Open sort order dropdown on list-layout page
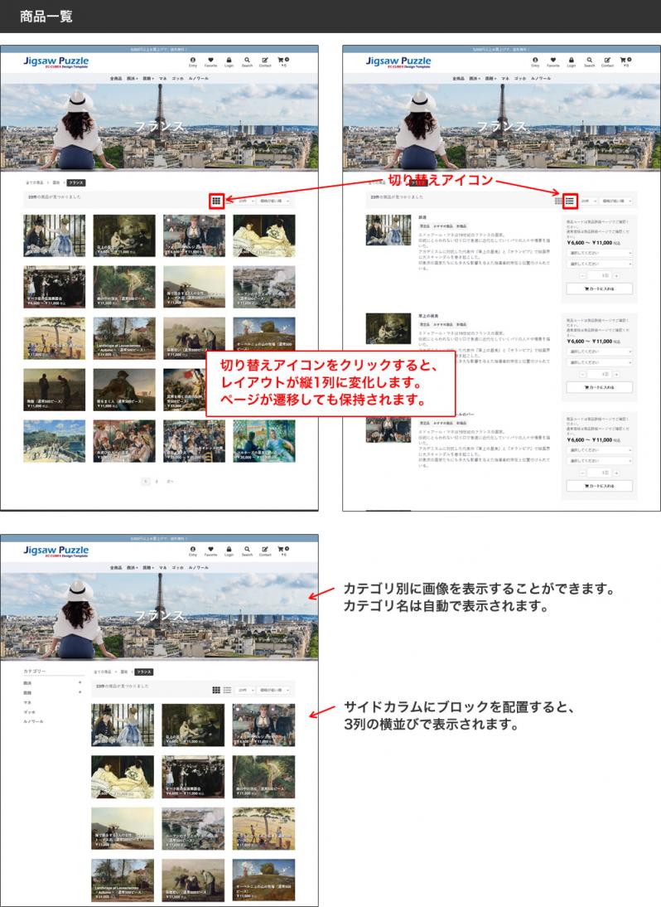The image size is (661, 907). pyautogui.click(x=616, y=201)
